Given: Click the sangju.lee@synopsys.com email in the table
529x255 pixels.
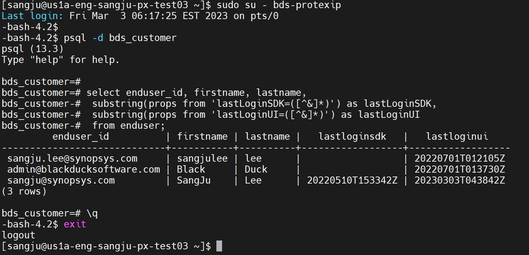Looking at the screenshot, I should click(x=72, y=158).
